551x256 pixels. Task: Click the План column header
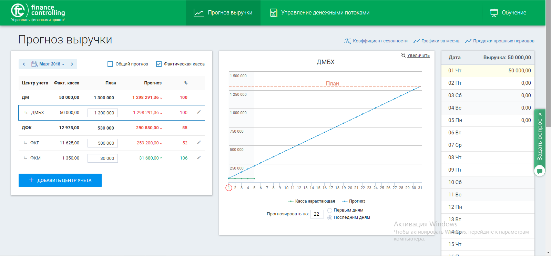tap(111, 83)
